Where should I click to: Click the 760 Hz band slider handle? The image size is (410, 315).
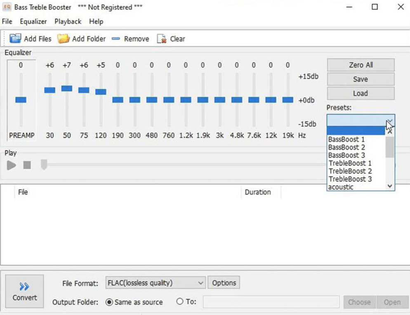pos(169,99)
